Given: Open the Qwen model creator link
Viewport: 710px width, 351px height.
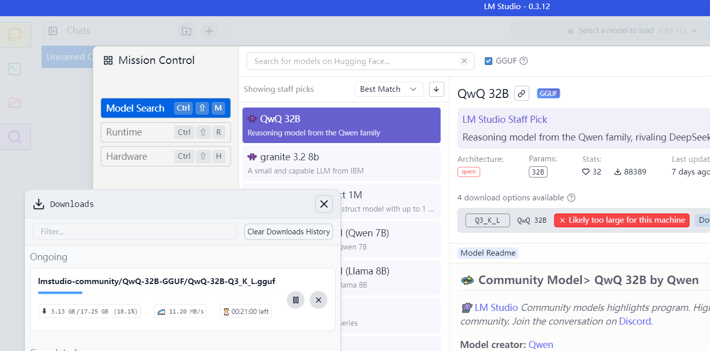Looking at the screenshot, I should tap(541, 345).
